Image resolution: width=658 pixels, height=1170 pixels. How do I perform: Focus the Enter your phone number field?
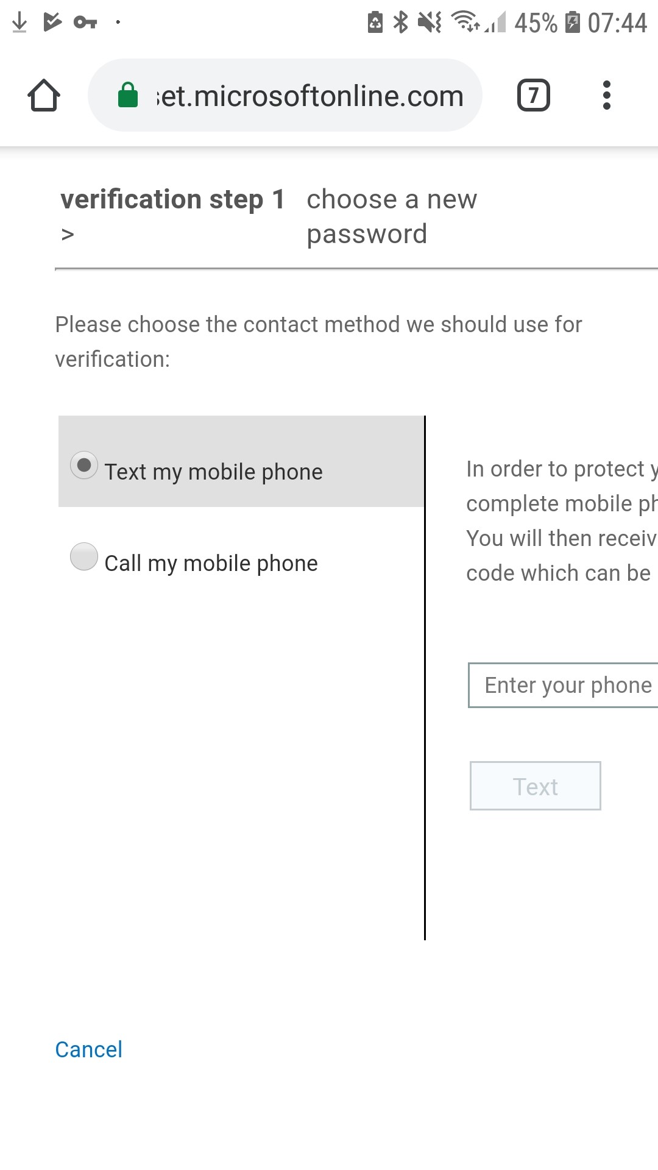point(563,686)
